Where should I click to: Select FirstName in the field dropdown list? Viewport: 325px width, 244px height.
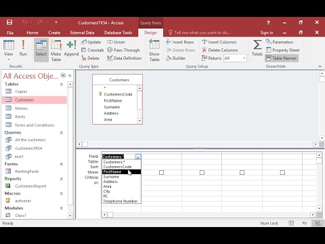[x=121, y=171]
